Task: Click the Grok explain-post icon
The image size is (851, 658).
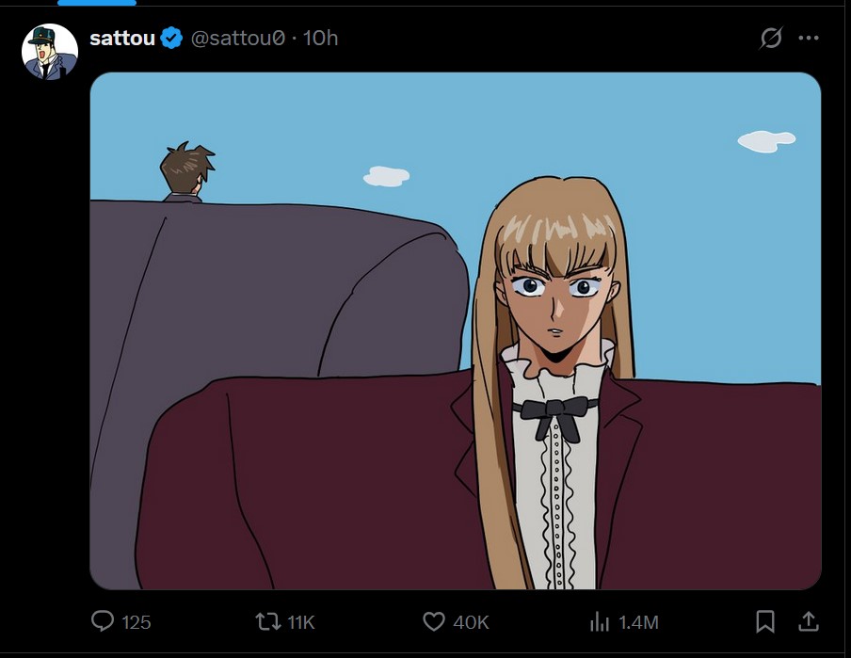Action: click(771, 38)
